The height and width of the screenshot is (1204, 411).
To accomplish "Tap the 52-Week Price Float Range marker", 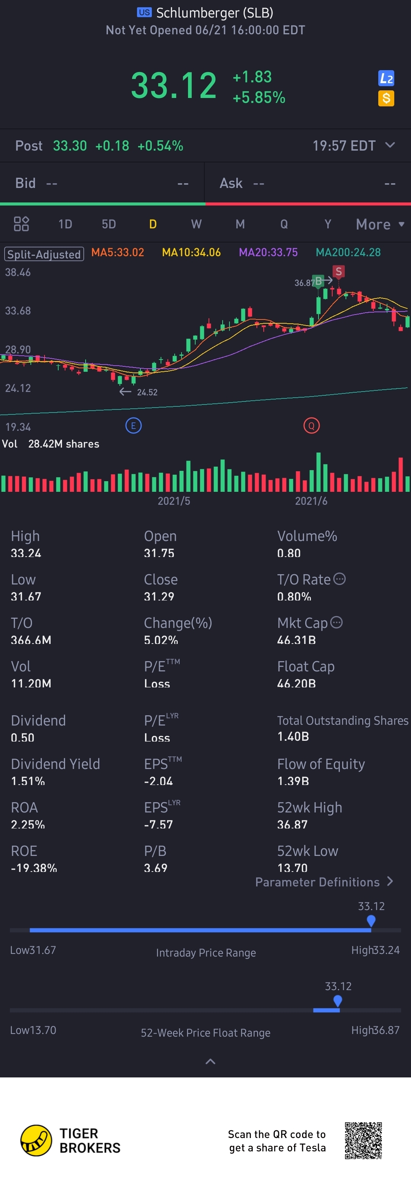I will 338,1001.
